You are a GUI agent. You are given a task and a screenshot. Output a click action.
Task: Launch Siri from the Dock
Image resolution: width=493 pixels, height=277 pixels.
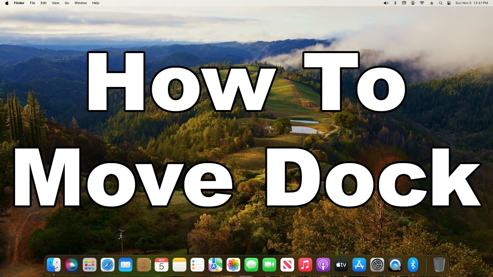click(x=72, y=265)
